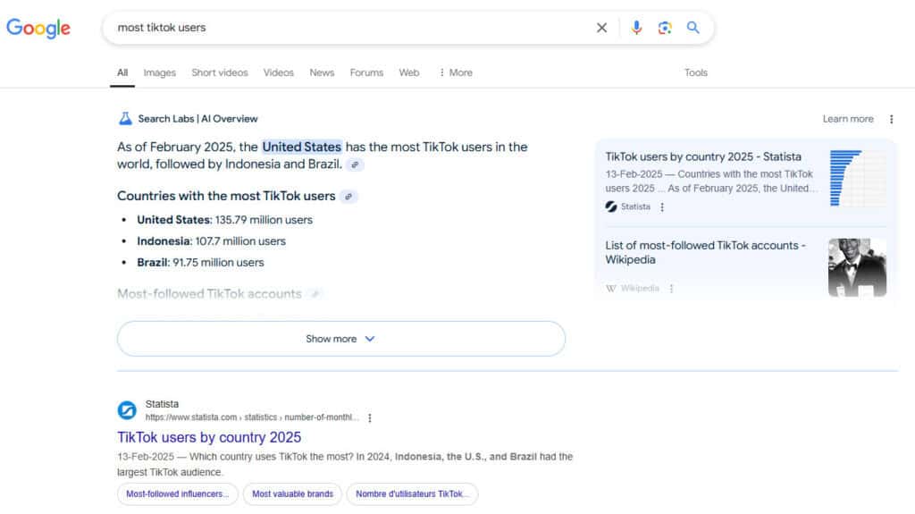Click 'Statista' site name above result URL

(162, 404)
